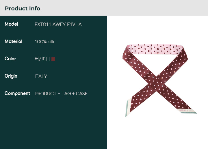Click the Material label
The width and height of the screenshot is (208, 149).
pos(13,41)
